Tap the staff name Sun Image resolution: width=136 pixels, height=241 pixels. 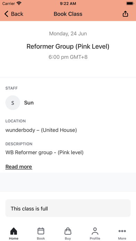[29, 103]
